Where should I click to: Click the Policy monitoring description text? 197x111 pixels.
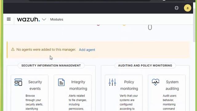pyautogui.click(x=129, y=102)
